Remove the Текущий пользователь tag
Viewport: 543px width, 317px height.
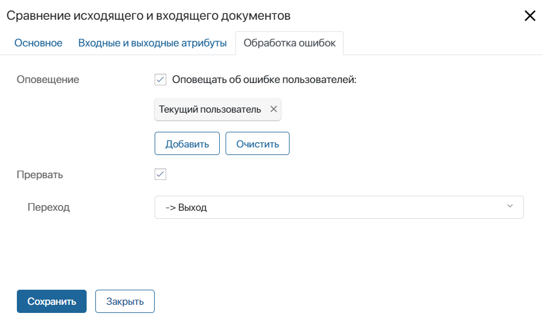click(x=274, y=109)
